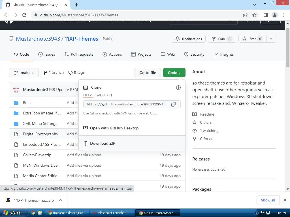Open a new browser tab
This screenshot has height=217, width=290.
pos(76,5)
